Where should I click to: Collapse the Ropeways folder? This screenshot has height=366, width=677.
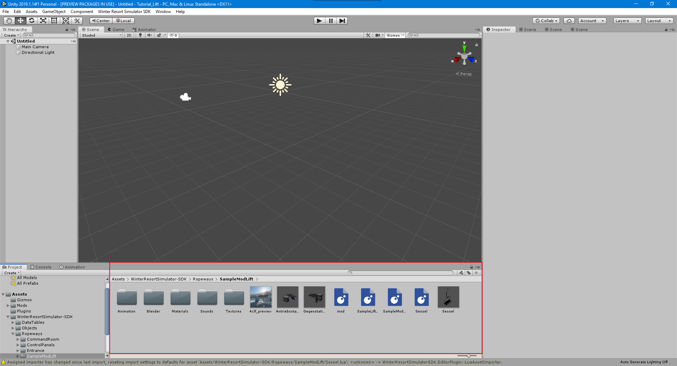(x=13, y=334)
